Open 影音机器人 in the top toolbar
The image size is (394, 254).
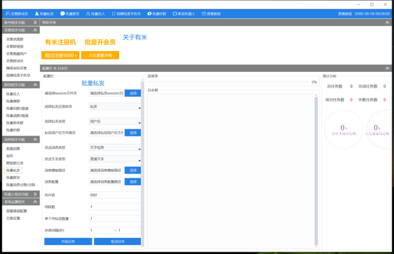184,14
